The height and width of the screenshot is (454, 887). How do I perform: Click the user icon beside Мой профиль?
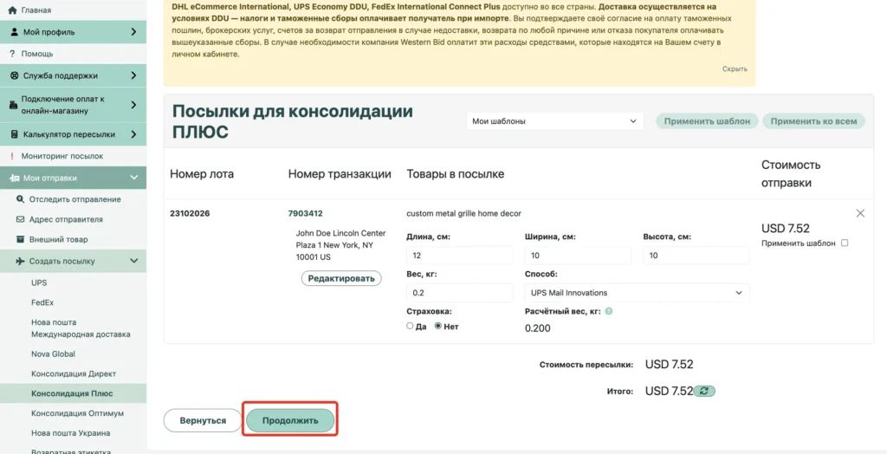(15, 32)
